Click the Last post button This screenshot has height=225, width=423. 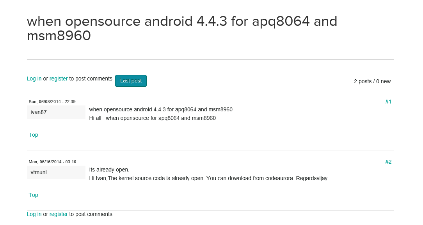pos(131,81)
